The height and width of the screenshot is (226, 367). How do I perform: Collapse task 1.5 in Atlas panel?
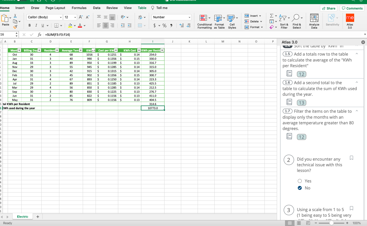coord(357,54)
